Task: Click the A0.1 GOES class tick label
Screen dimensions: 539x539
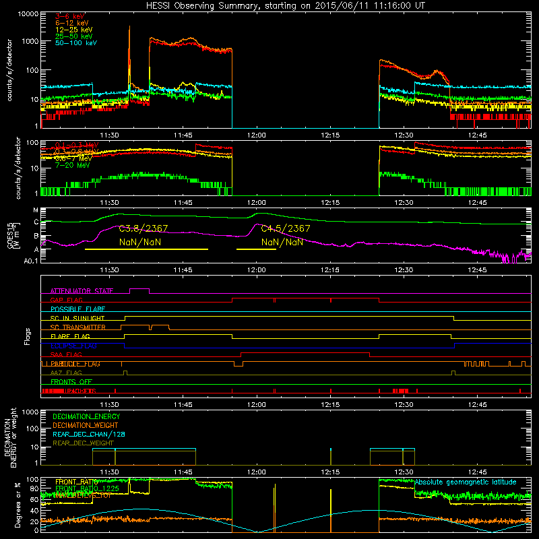Action: (31, 261)
